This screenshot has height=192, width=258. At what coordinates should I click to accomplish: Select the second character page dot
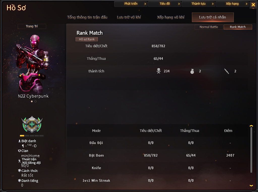(36, 101)
